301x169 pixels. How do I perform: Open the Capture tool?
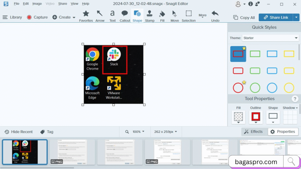coord(37,17)
